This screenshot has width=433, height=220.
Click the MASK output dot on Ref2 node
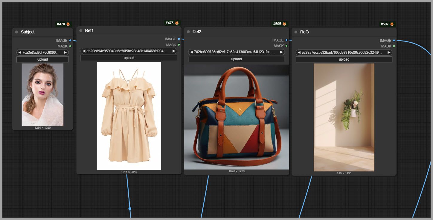point(286,46)
